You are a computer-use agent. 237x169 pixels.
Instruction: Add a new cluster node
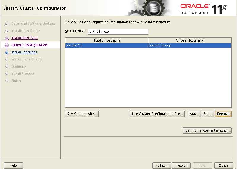[x=194, y=114]
